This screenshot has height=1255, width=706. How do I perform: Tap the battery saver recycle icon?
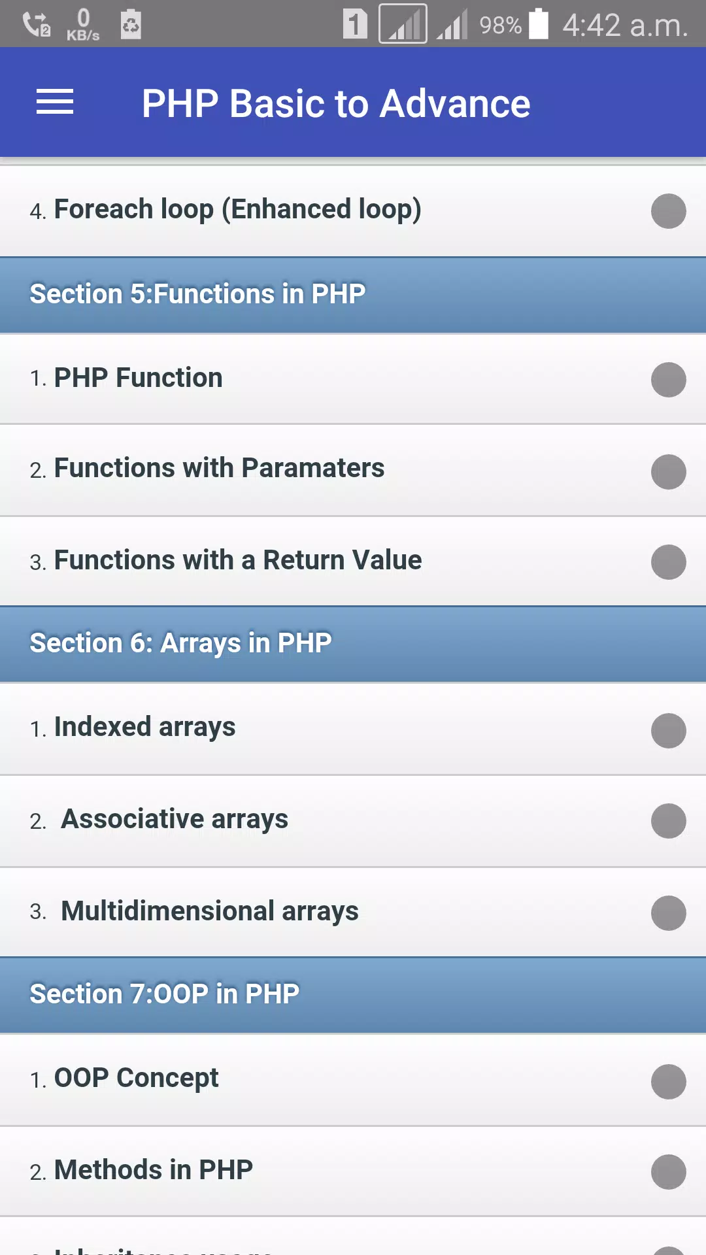(x=131, y=24)
